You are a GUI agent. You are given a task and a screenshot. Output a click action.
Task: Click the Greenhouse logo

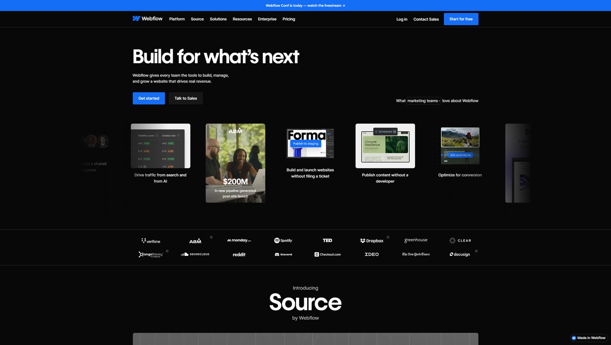pyautogui.click(x=416, y=240)
